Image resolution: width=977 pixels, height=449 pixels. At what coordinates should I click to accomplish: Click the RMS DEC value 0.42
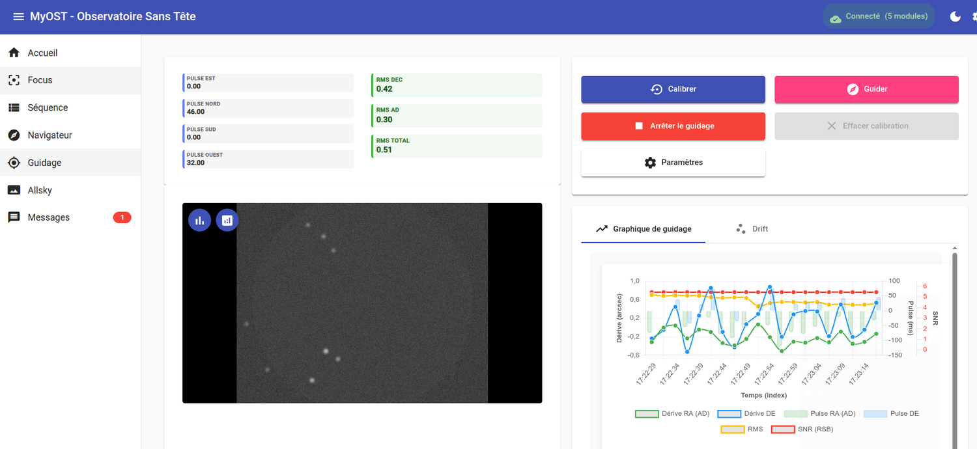[384, 89]
